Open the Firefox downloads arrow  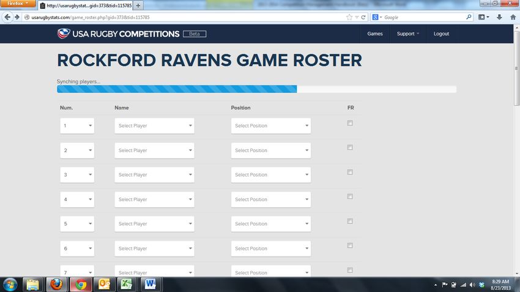pyautogui.click(x=499, y=17)
